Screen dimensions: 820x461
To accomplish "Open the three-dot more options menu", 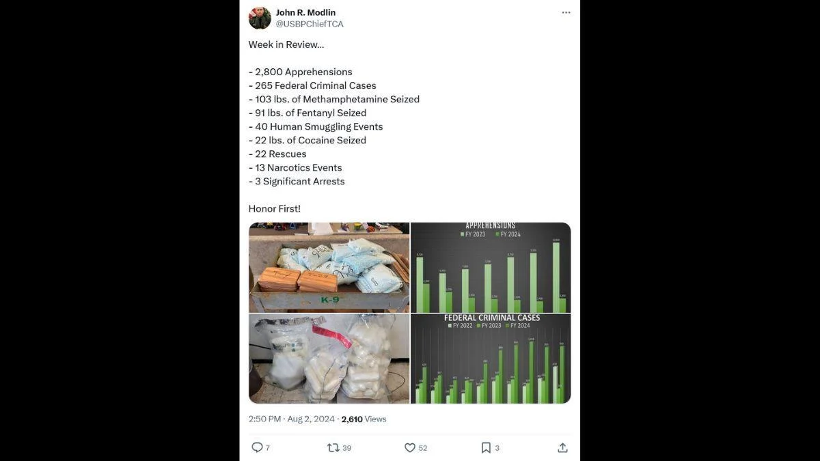I will pyautogui.click(x=566, y=12).
